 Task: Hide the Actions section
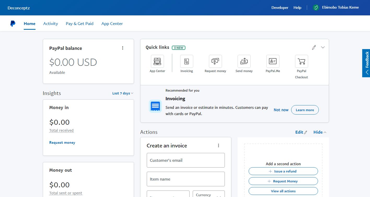click(320, 132)
